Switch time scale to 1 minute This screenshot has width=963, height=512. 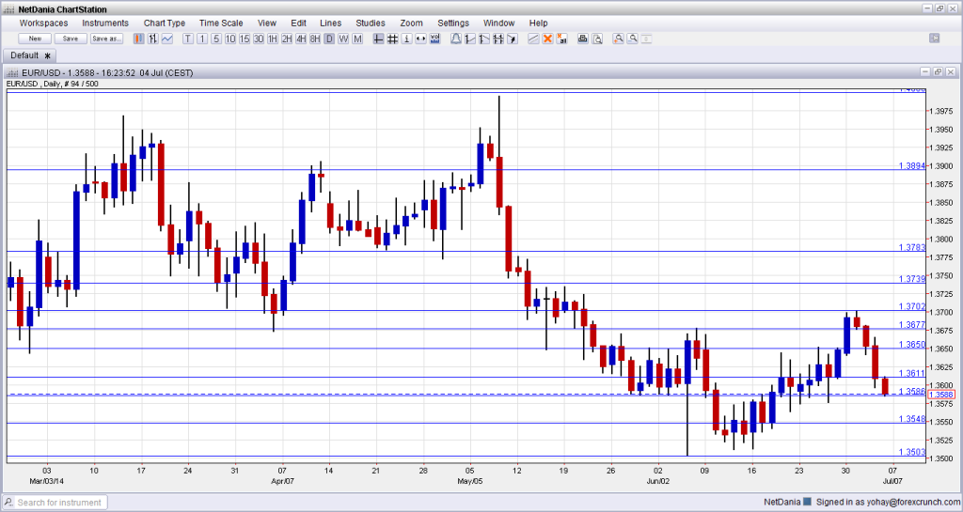click(202, 39)
